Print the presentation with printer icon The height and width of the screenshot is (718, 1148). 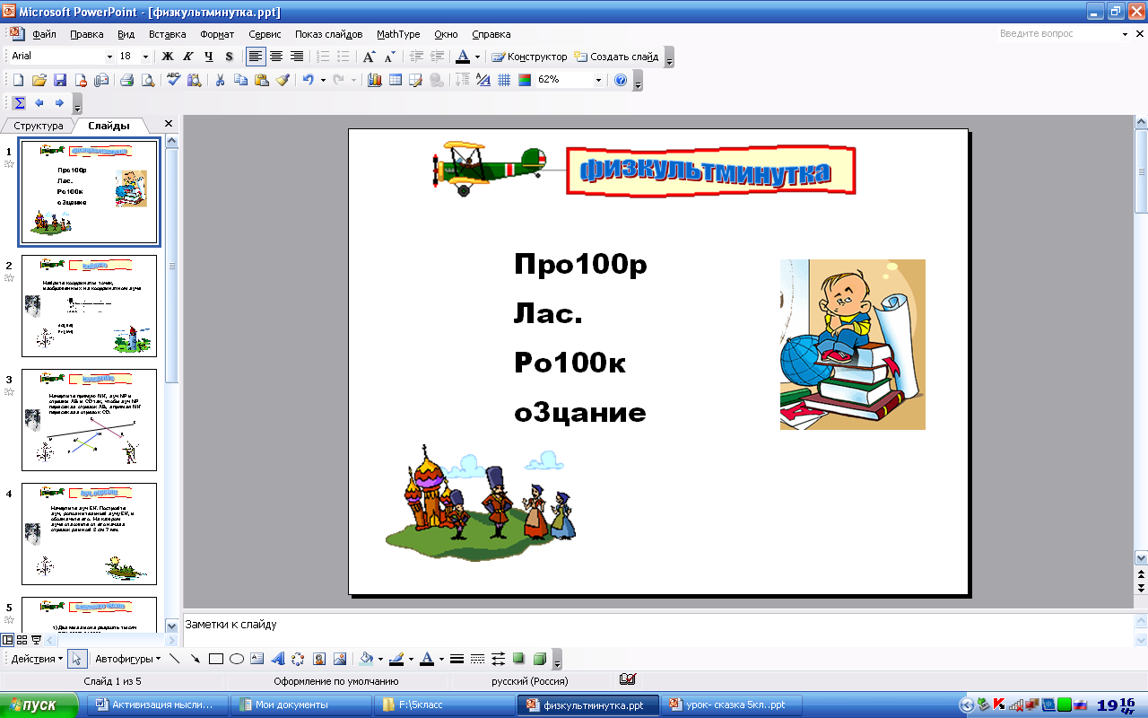[x=126, y=80]
